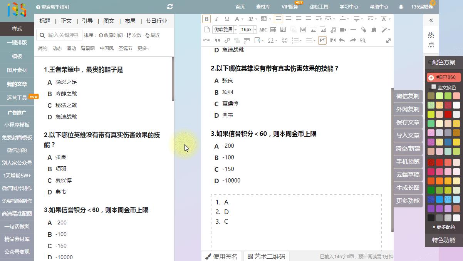This screenshot has height=261, width=463.
Task: Insert an emoji with the smiley icon
Action: tap(284, 40)
